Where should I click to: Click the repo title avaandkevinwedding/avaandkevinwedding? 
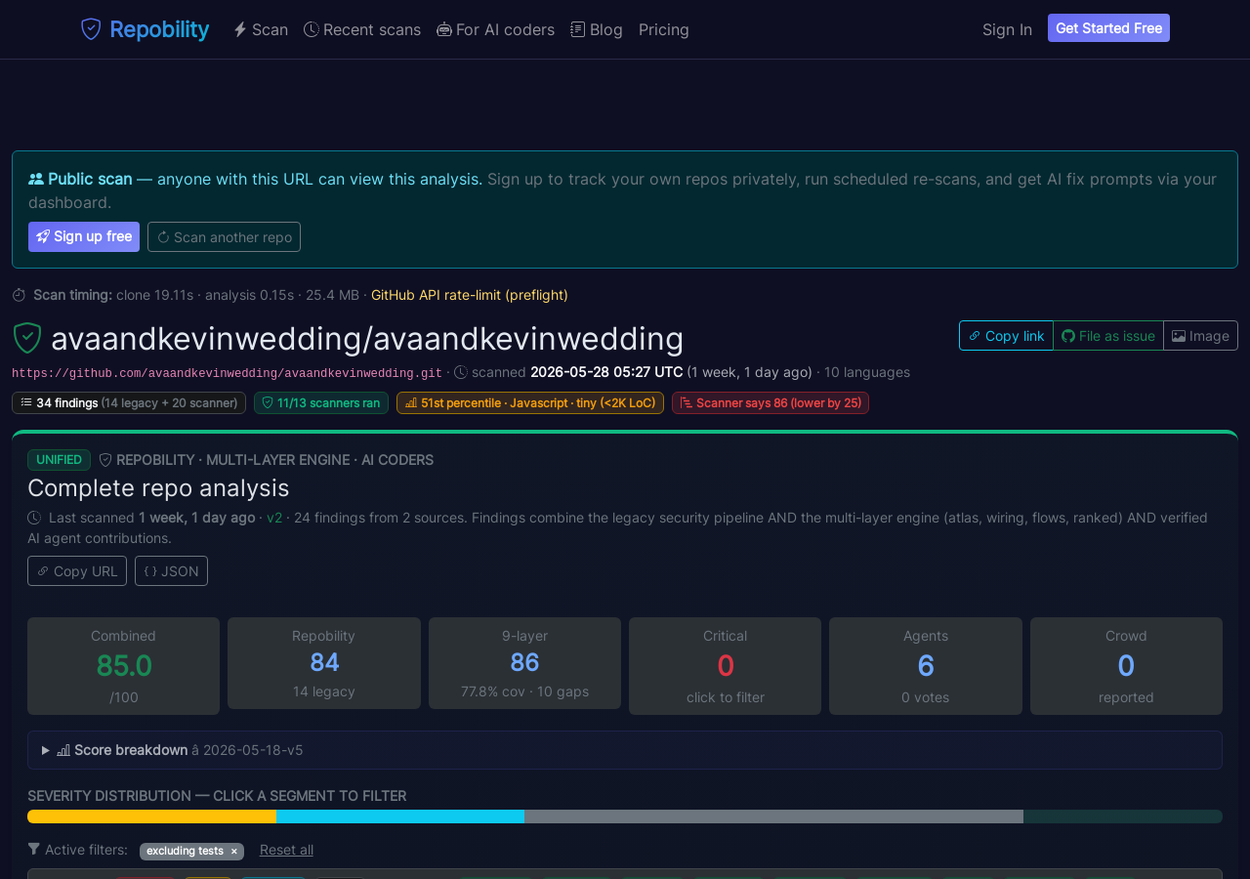367,338
